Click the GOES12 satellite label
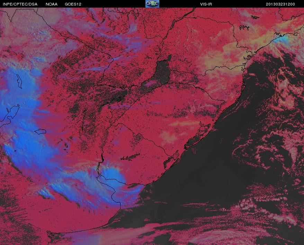 (x=73, y=4)
